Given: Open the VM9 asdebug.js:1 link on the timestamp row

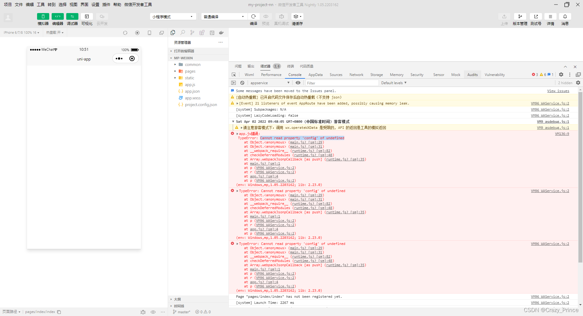Looking at the screenshot, I should coord(553,122).
